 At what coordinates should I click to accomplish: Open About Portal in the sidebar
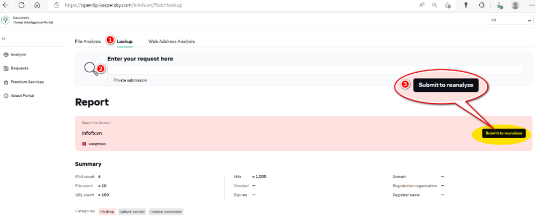(x=22, y=96)
